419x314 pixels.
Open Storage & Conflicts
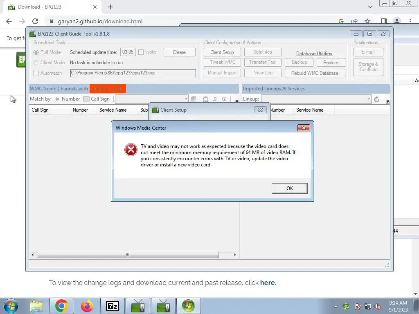coord(368,67)
